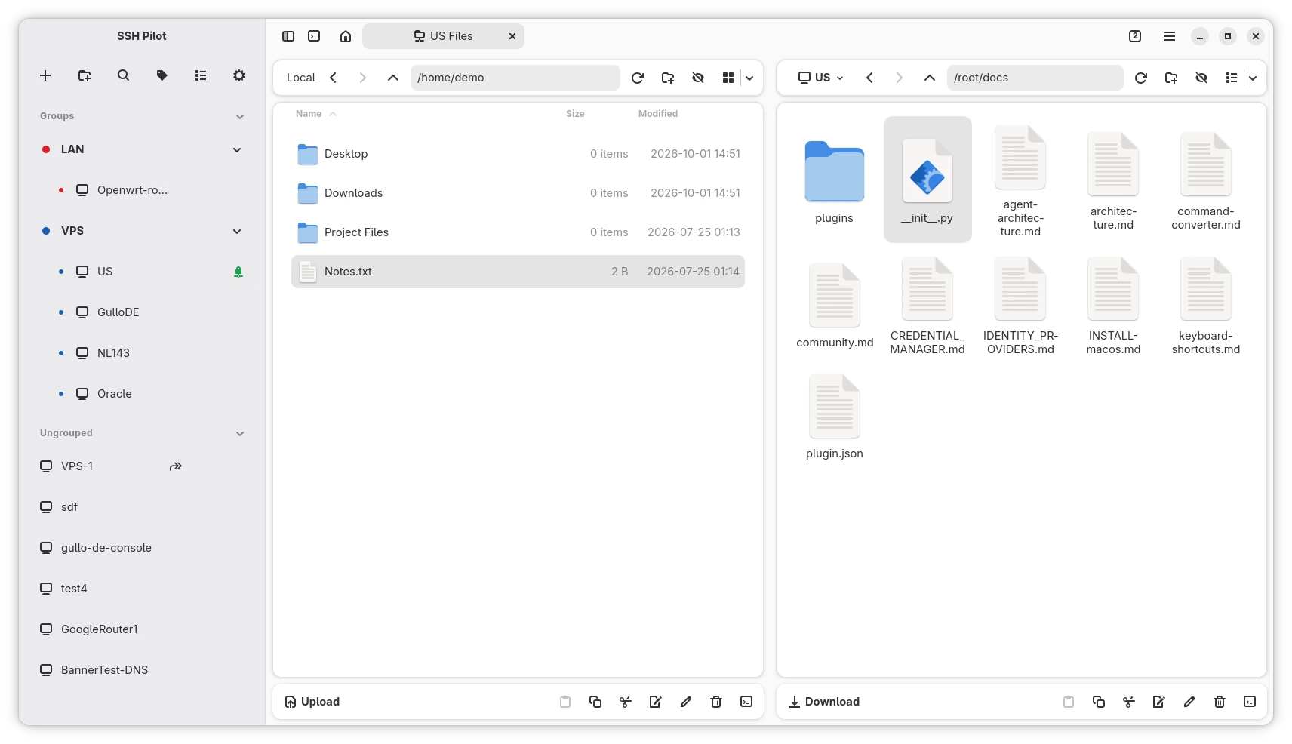The height and width of the screenshot is (744, 1292).
Task: Open remote pane view options dropdown
Action: pyautogui.click(x=1253, y=78)
